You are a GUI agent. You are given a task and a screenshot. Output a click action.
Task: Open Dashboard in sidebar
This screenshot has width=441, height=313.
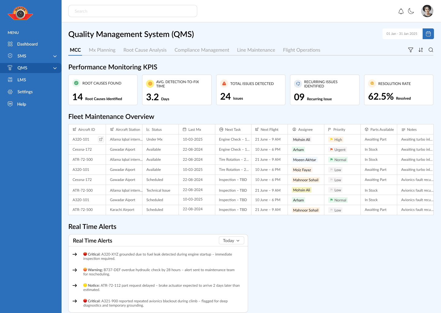(27, 44)
